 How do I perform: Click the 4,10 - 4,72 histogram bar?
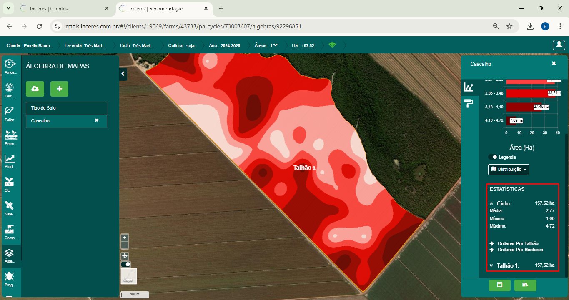click(x=511, y=120)
